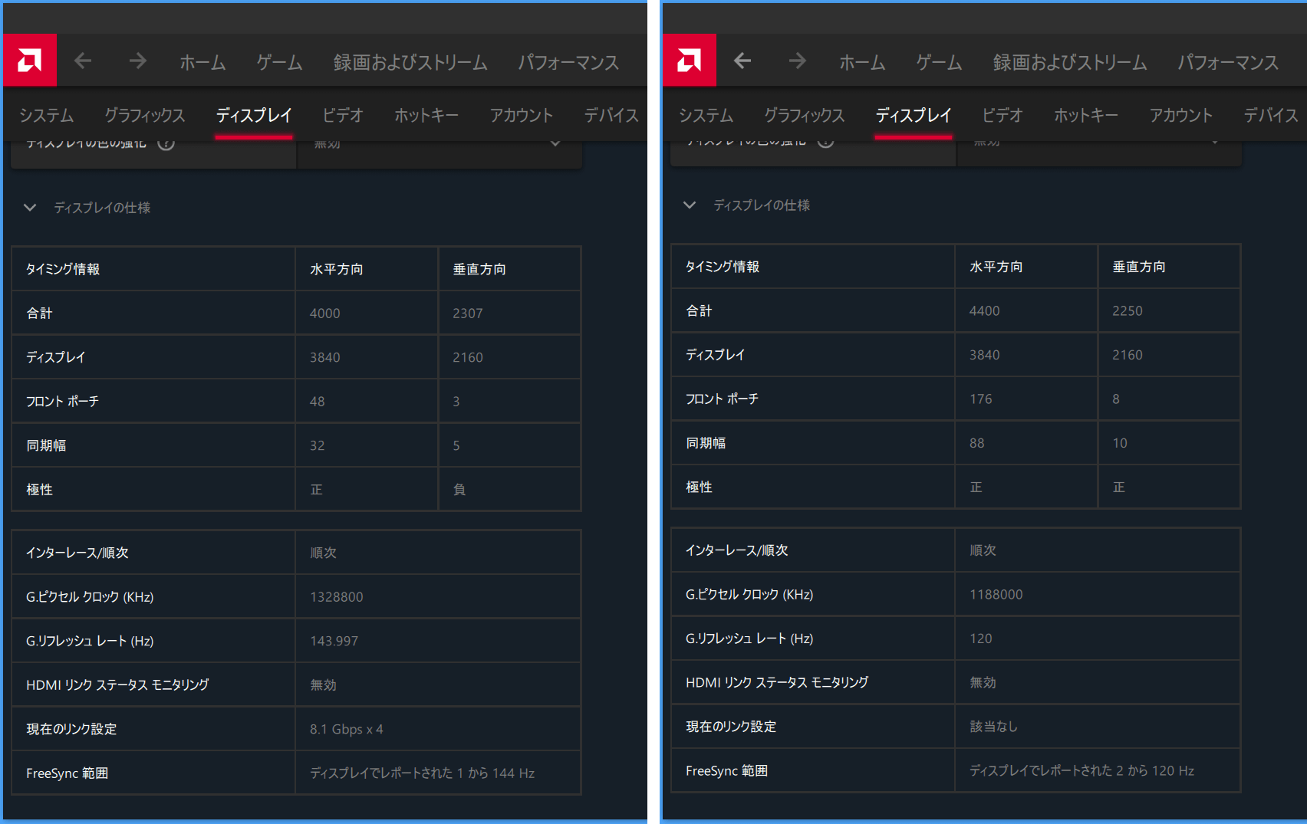Image resolution: width=1307 pixels, height=824 pixels.
Task: Select グラフィックス sub-tab in right window
Action: [805, 115]
